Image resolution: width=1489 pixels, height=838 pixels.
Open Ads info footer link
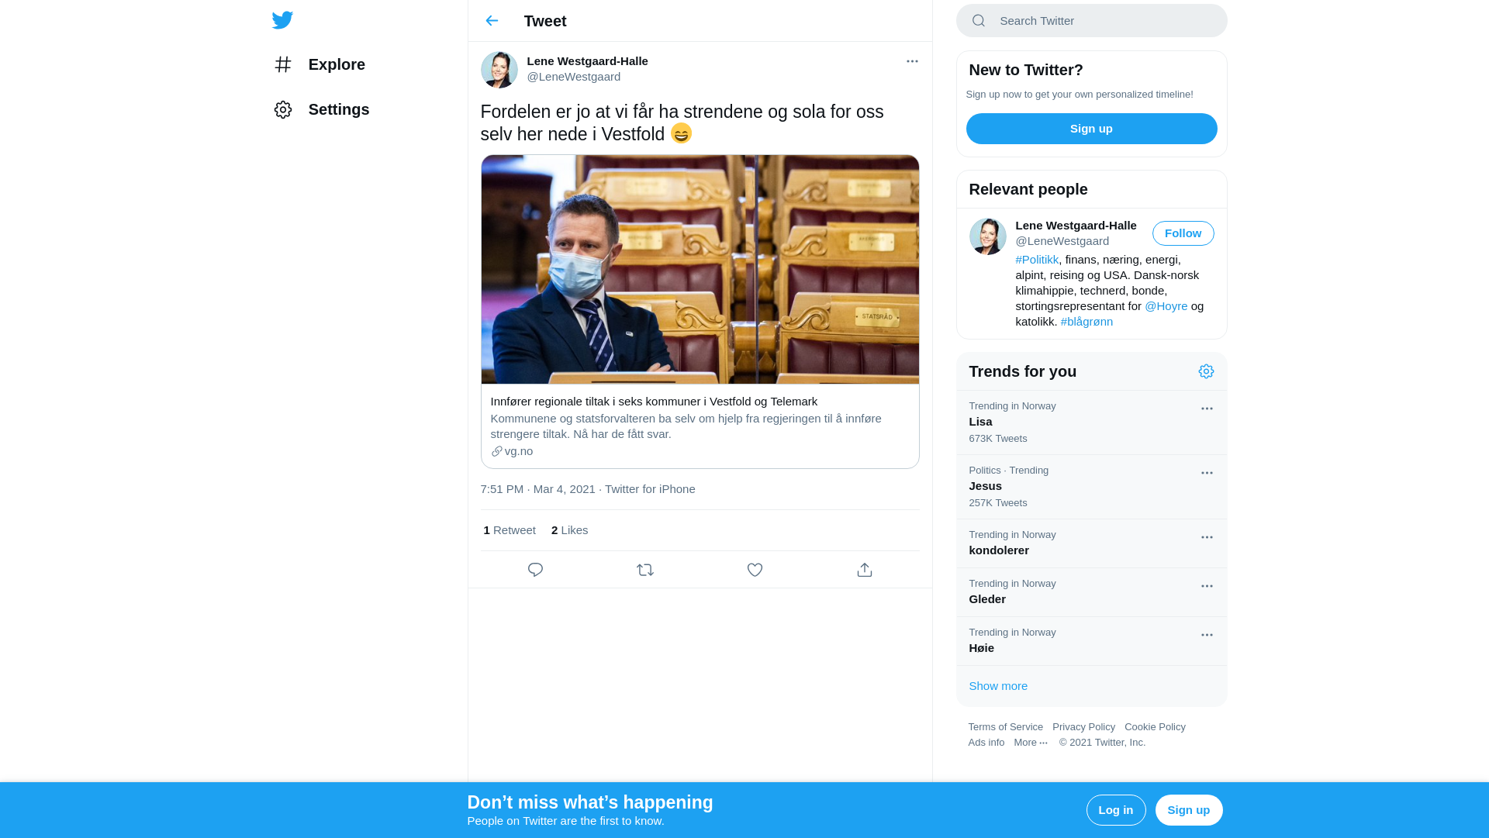986,743
